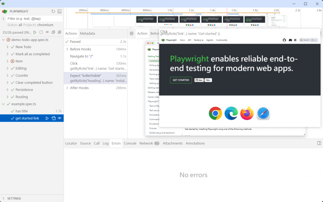Click Search box in preview
The width and height of the screenshot is (323, 202).
[x=308, y=40]
